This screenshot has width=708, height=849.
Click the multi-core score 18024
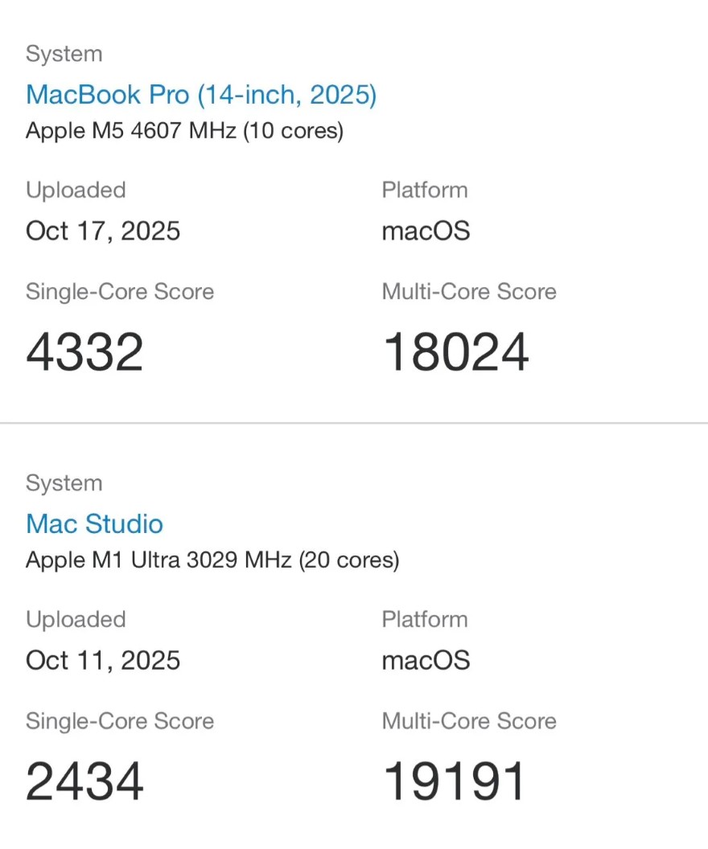point(455,352)
